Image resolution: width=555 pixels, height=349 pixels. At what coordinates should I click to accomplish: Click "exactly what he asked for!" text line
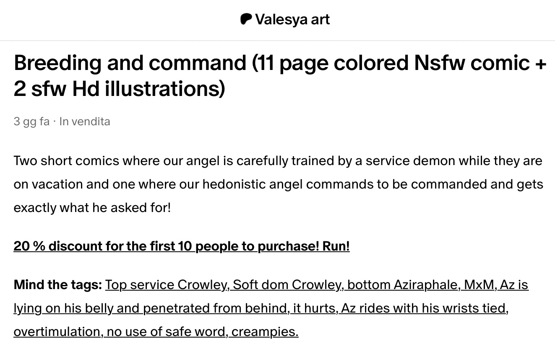click(x=92, y=208)
